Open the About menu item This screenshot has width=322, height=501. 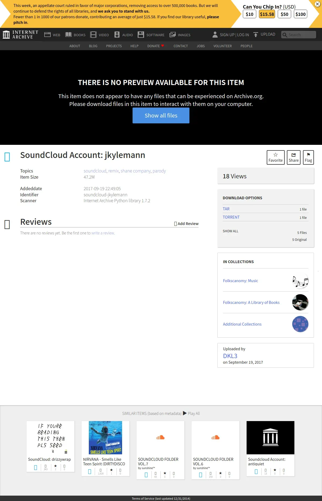coord(75,46)
